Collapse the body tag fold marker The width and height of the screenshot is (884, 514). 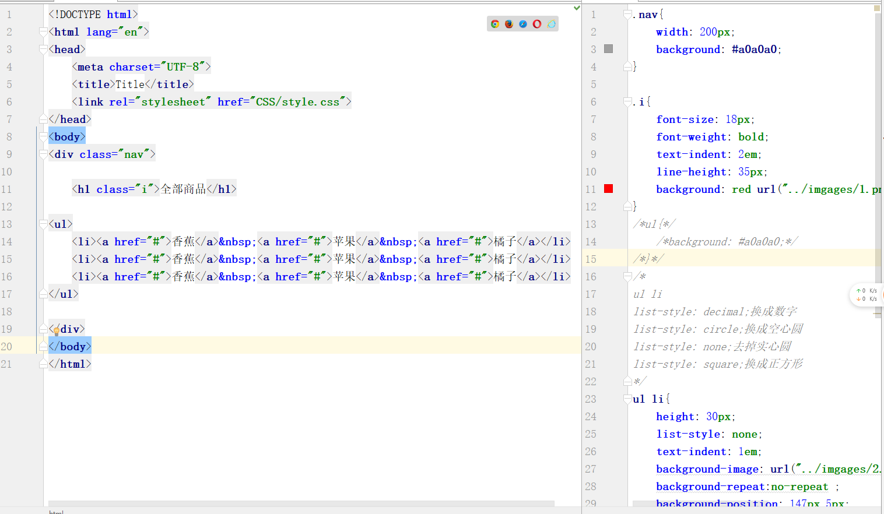point(43,136)
